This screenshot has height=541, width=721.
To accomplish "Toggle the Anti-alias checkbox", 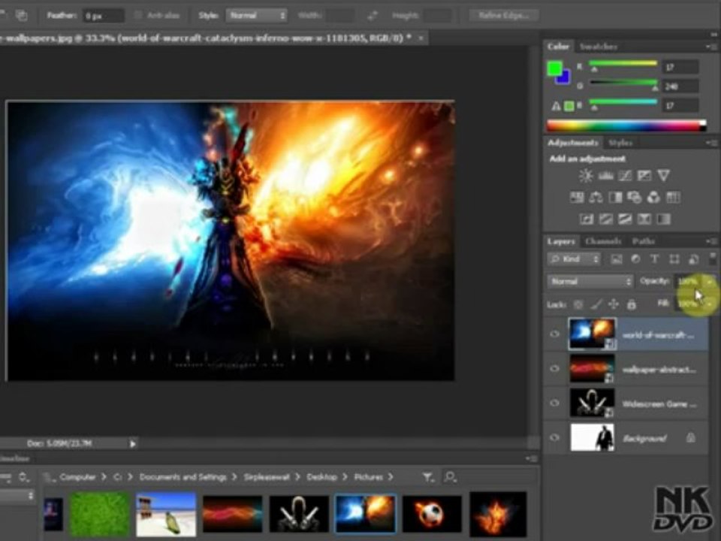I will 137,16.
